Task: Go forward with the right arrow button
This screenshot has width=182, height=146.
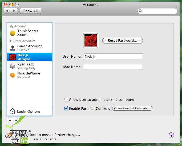Action: (x=14, y=11)
